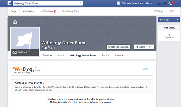Click the Writology.com logo

coord(27,69)
